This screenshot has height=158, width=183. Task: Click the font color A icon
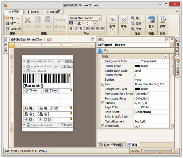tap(79, 23)
